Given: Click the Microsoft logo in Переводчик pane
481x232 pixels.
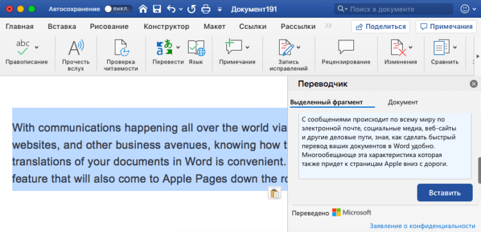Looking at the screenshot, I should [351, 212].
